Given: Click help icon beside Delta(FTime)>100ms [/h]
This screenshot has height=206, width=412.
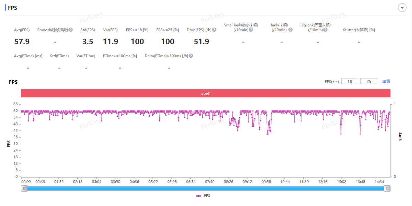Looking at the screenshot, I should pos(191,56).
